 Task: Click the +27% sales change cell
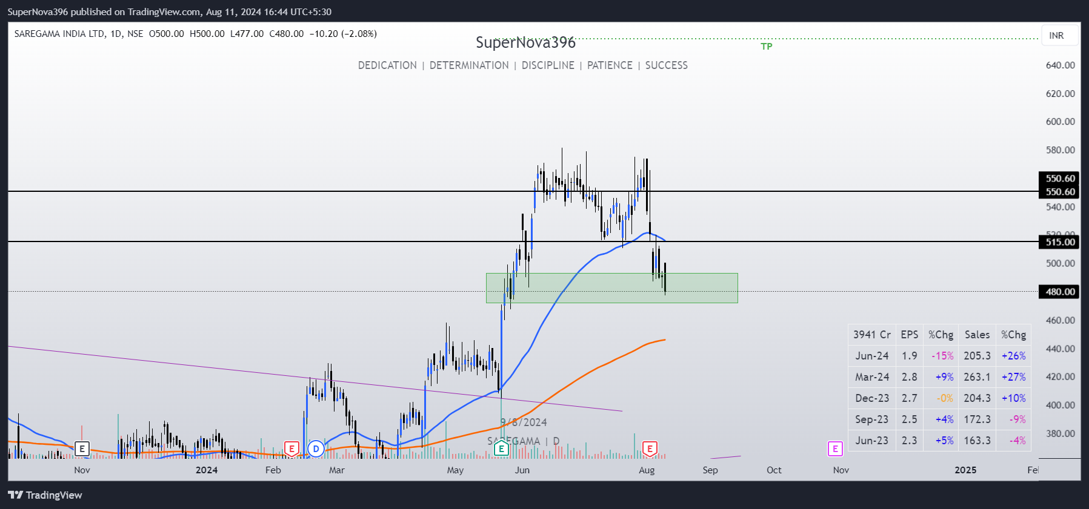pos(1013,377)
